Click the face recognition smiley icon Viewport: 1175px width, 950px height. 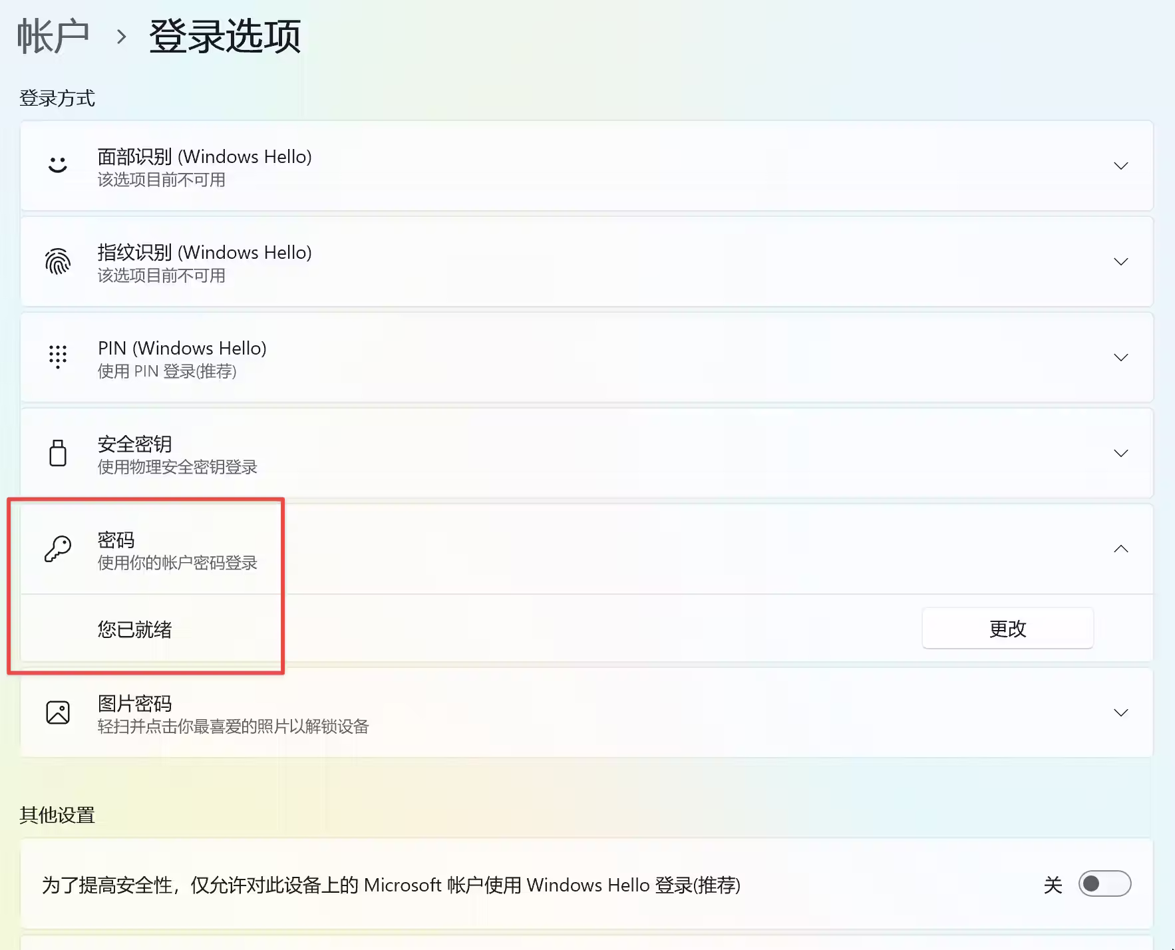tap(58, 165)
